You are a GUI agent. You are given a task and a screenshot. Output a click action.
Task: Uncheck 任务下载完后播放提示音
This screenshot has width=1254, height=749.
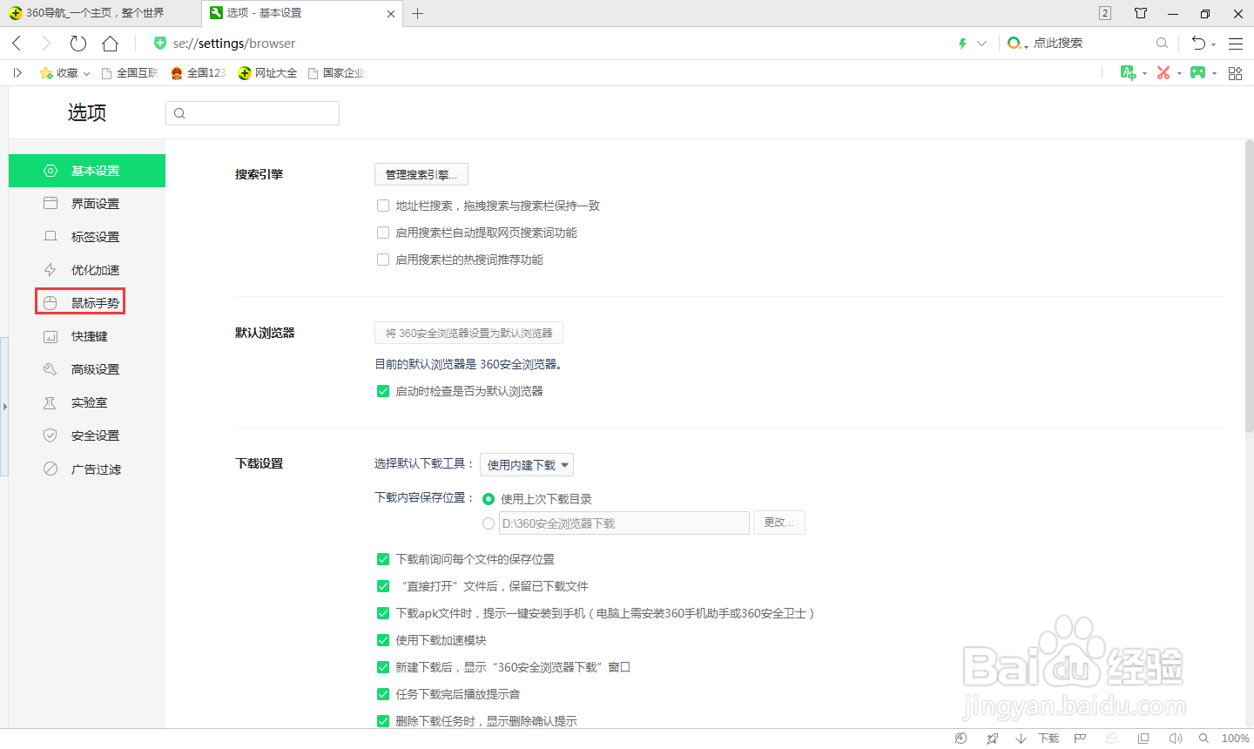(x=382, y=694)
